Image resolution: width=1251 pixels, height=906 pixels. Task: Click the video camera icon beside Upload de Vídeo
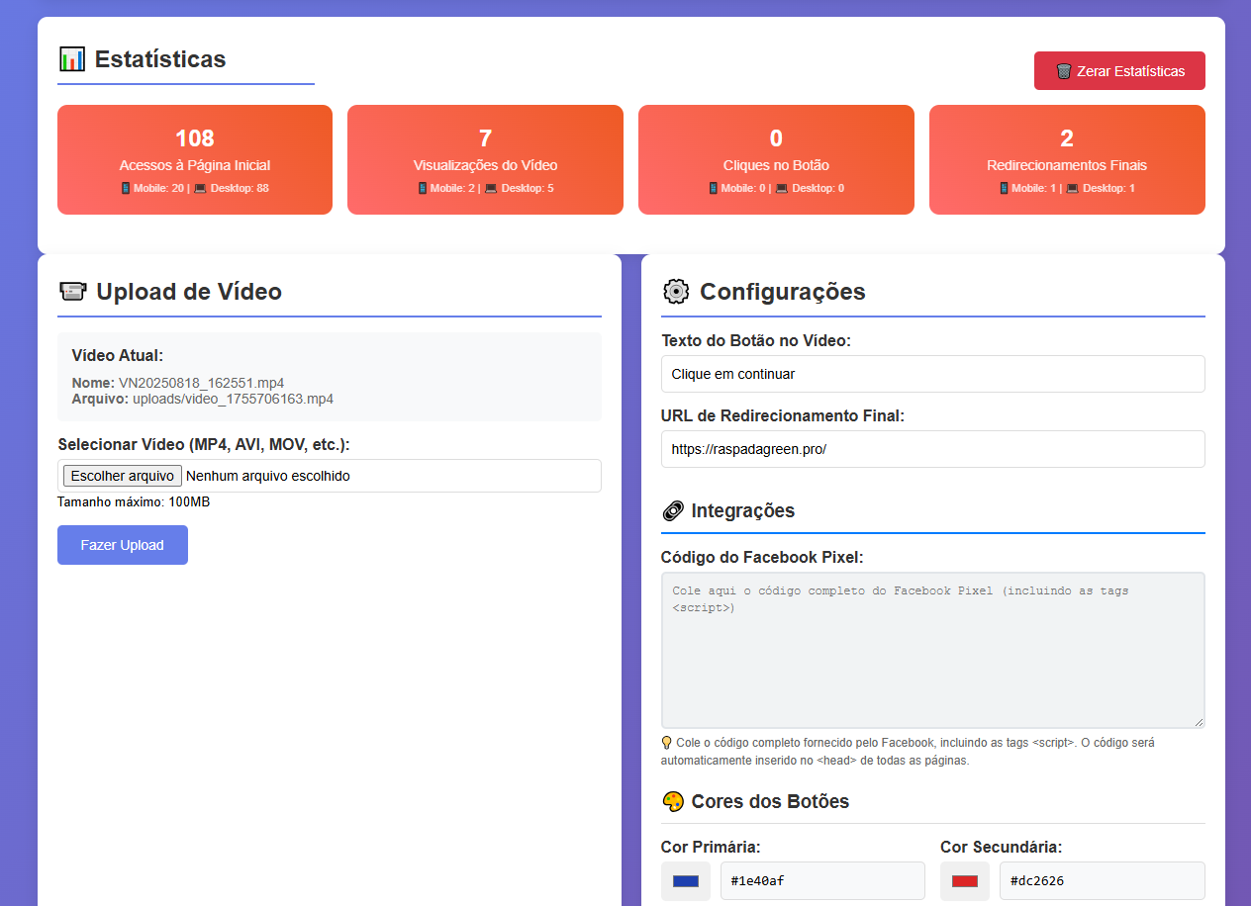tap(73, 291)
